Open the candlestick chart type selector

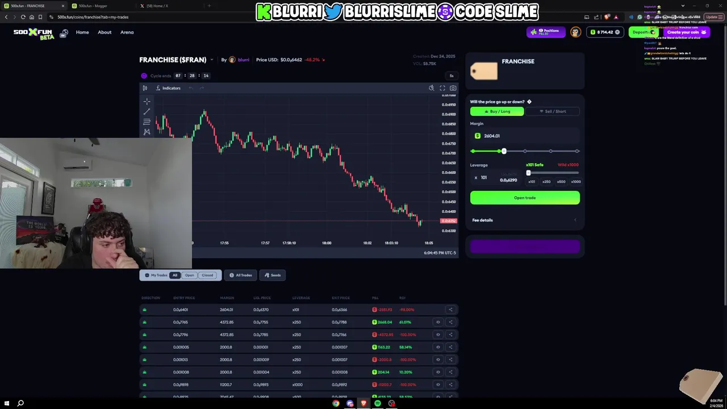[145, 88]
